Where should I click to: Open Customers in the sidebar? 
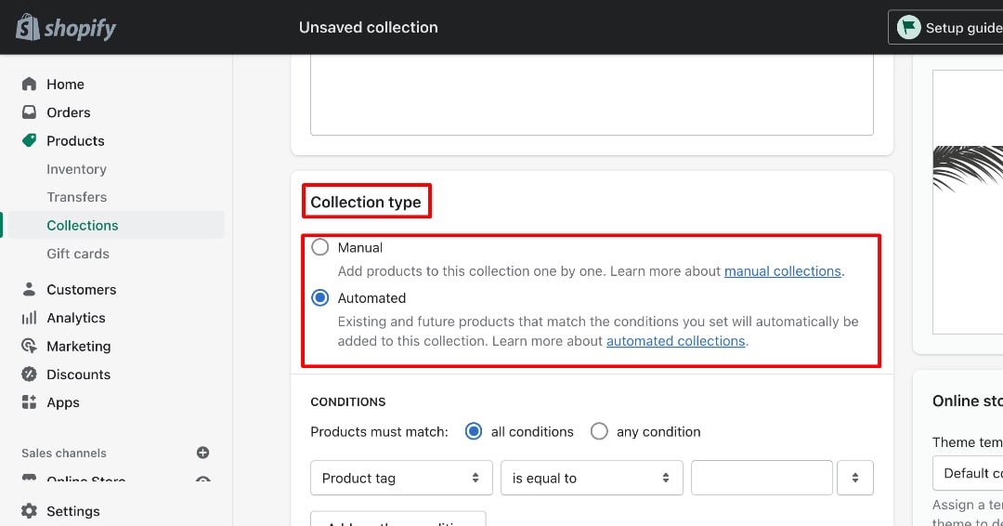81,289
